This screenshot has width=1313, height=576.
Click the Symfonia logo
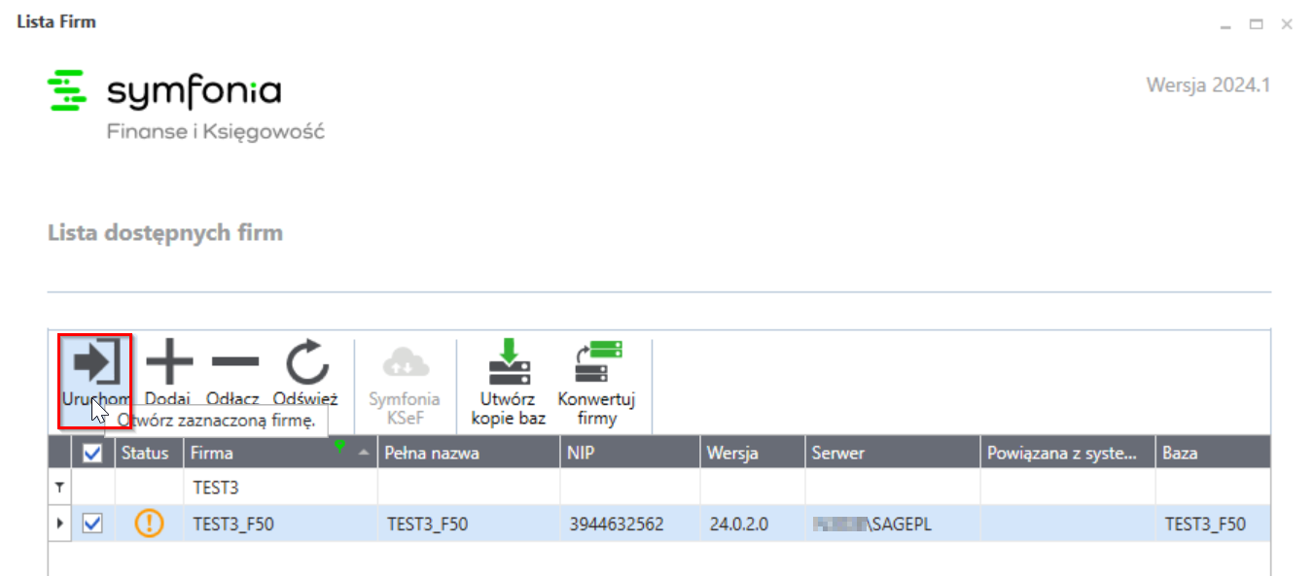163,91
